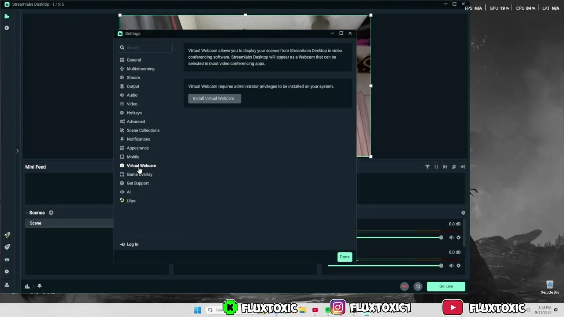The image size is (564, 317).
Task: Skip to next event alert
Action: point(445,167)
